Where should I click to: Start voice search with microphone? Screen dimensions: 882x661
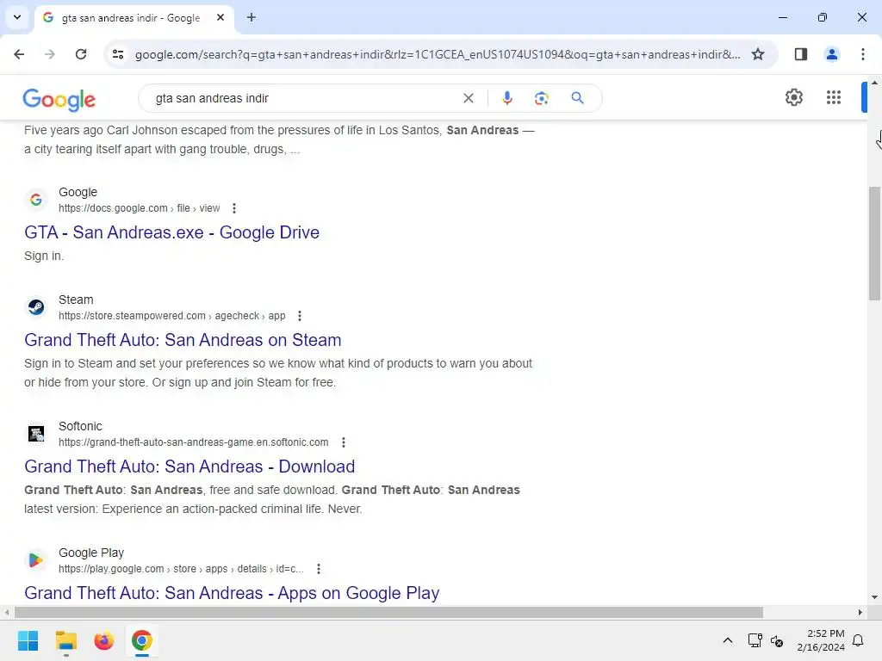pyautogui.click(x=506, y=98)
